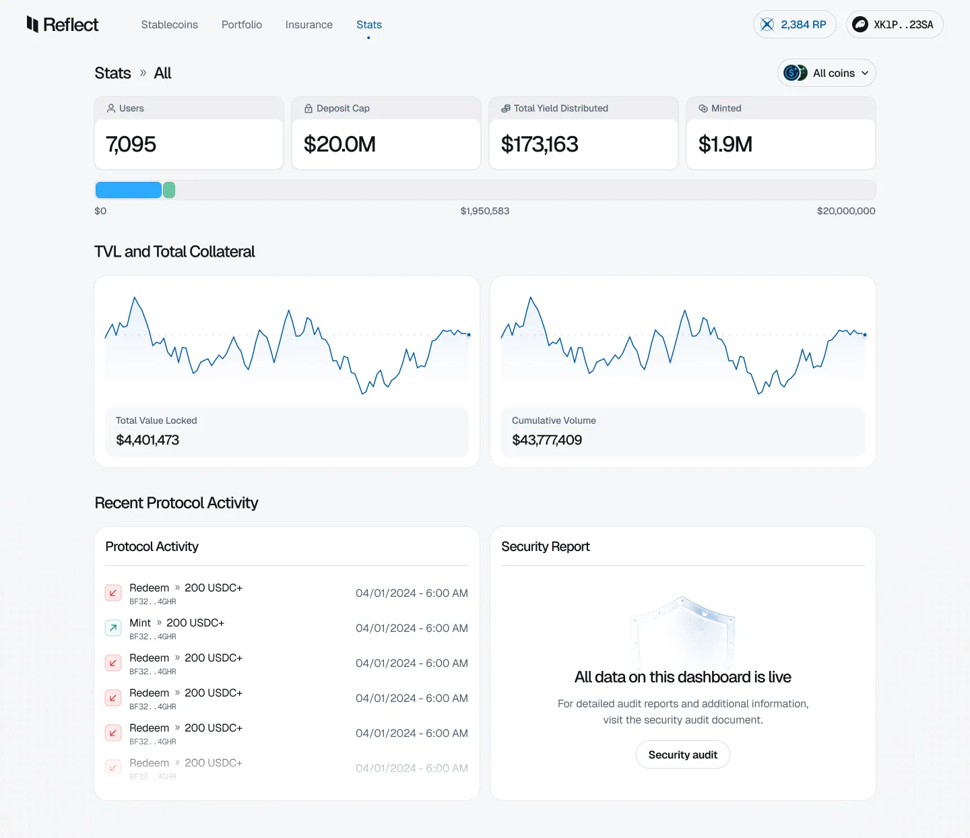Go to the Insurance tab

309,24
